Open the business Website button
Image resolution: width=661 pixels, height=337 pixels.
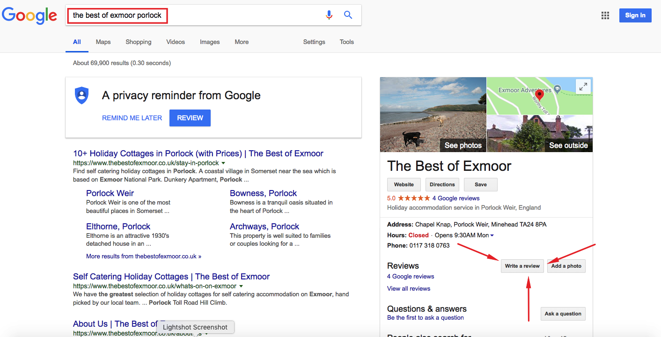pyautogui.click(x=404, y=184)
